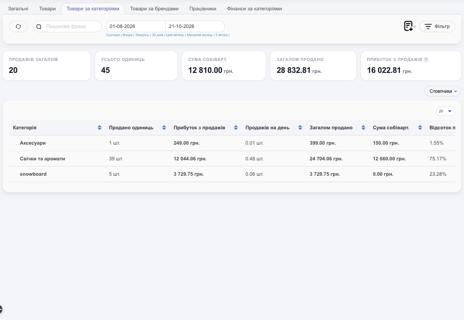Screen dimensions: 464x320
Task: Click the refresh data icon button
Action: (x=18, y=26)
